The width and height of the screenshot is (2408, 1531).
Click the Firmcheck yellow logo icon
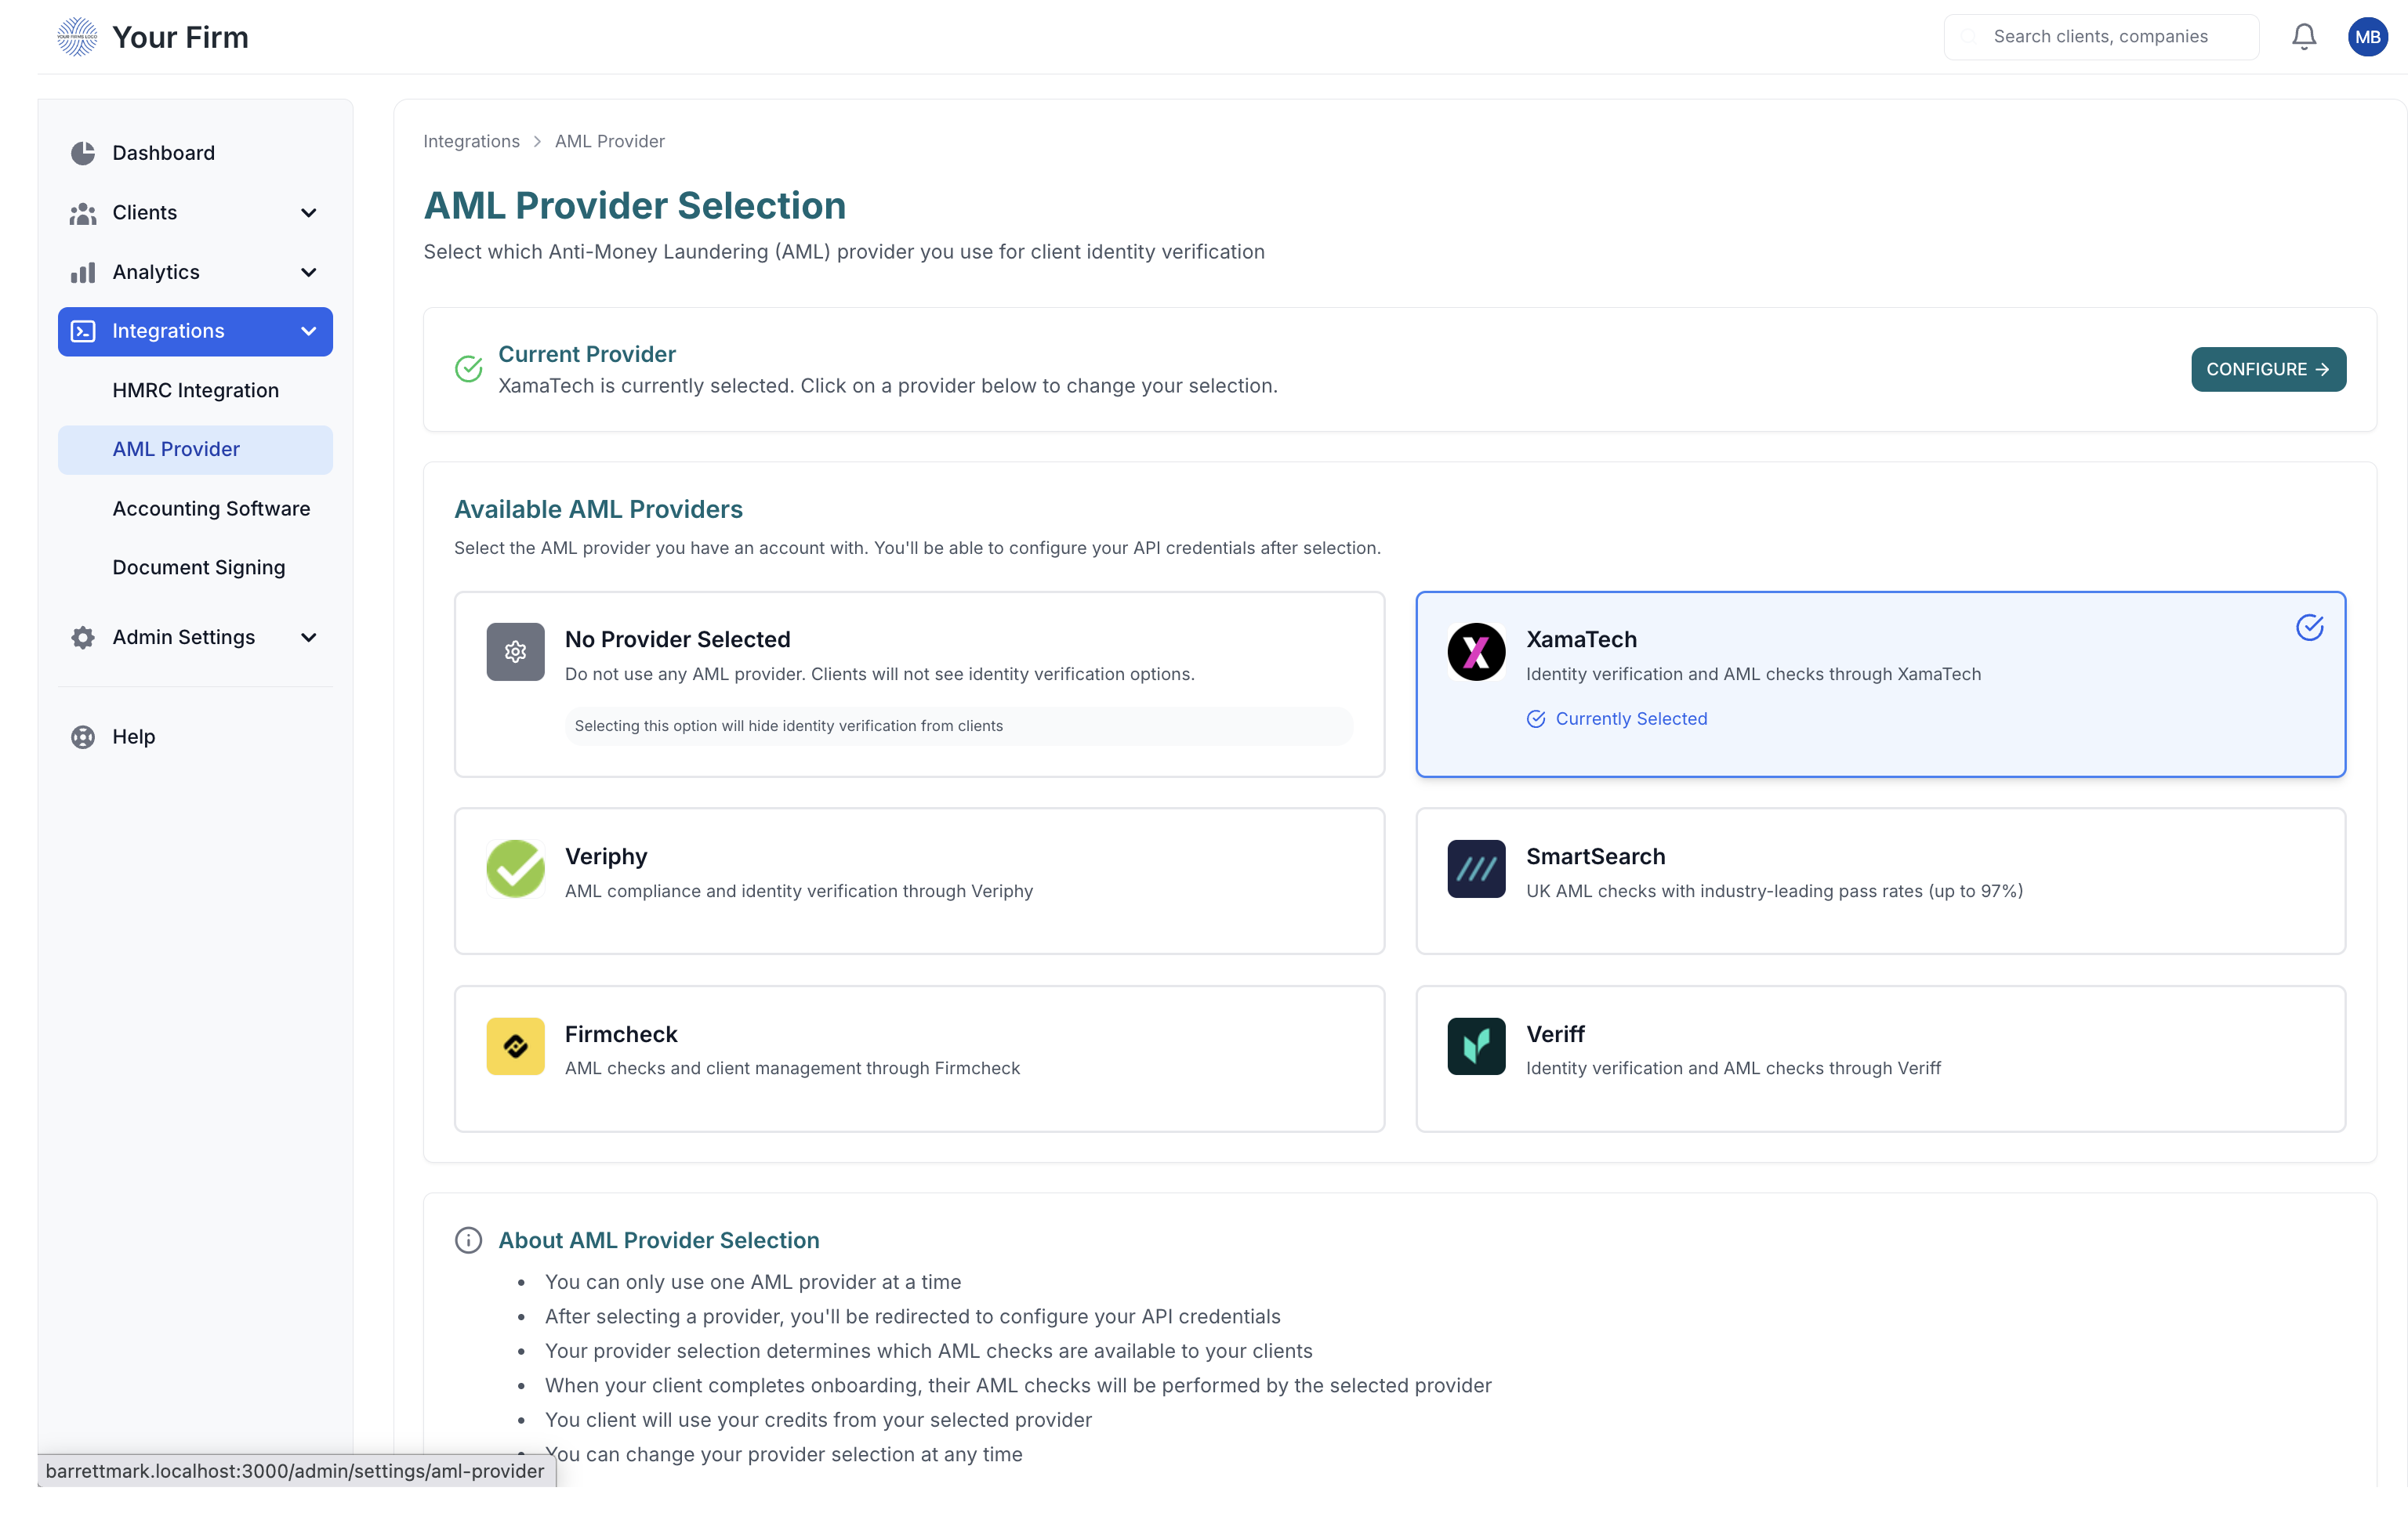[x=515, y=1045]
